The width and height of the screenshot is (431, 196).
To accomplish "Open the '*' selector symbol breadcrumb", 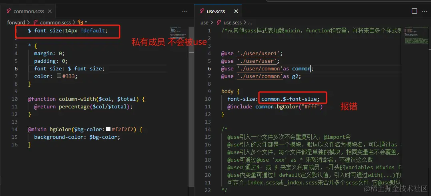I will 86,23.
